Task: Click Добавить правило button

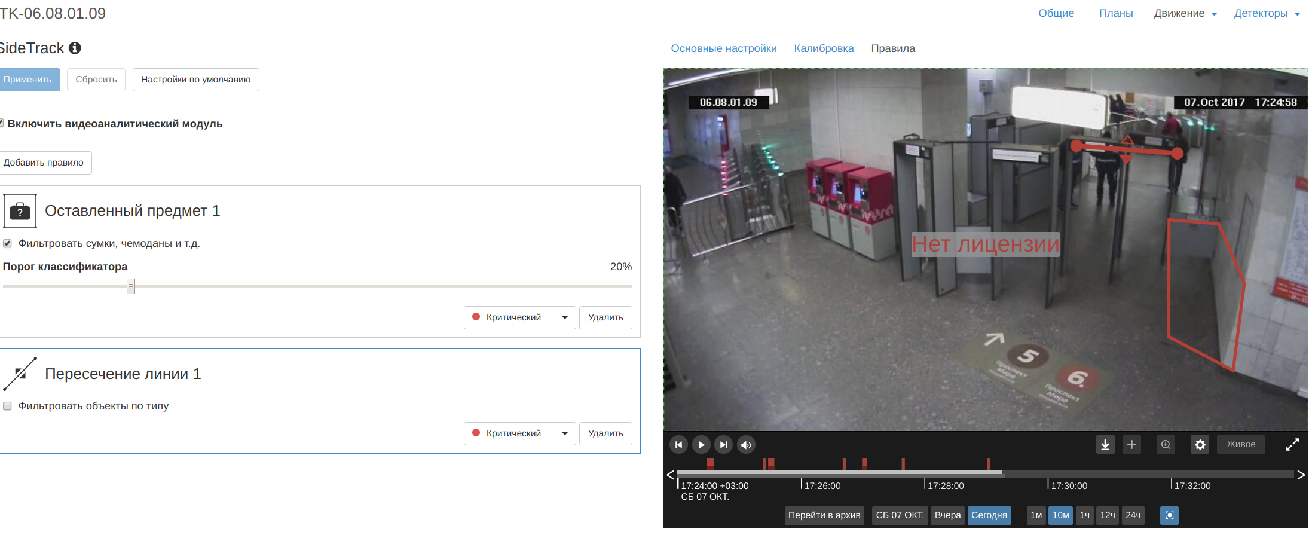Action: 45,163
